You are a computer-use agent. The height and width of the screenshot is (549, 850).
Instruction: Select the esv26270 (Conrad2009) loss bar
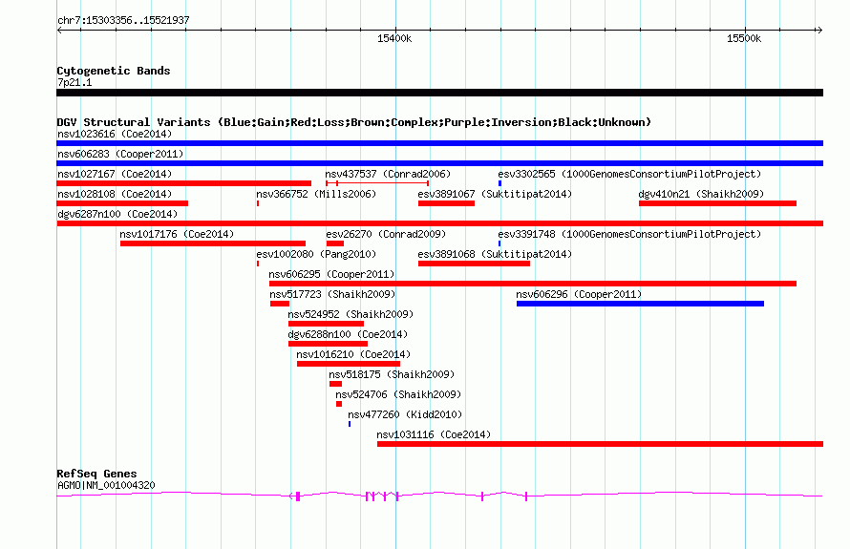click(335, 243)
